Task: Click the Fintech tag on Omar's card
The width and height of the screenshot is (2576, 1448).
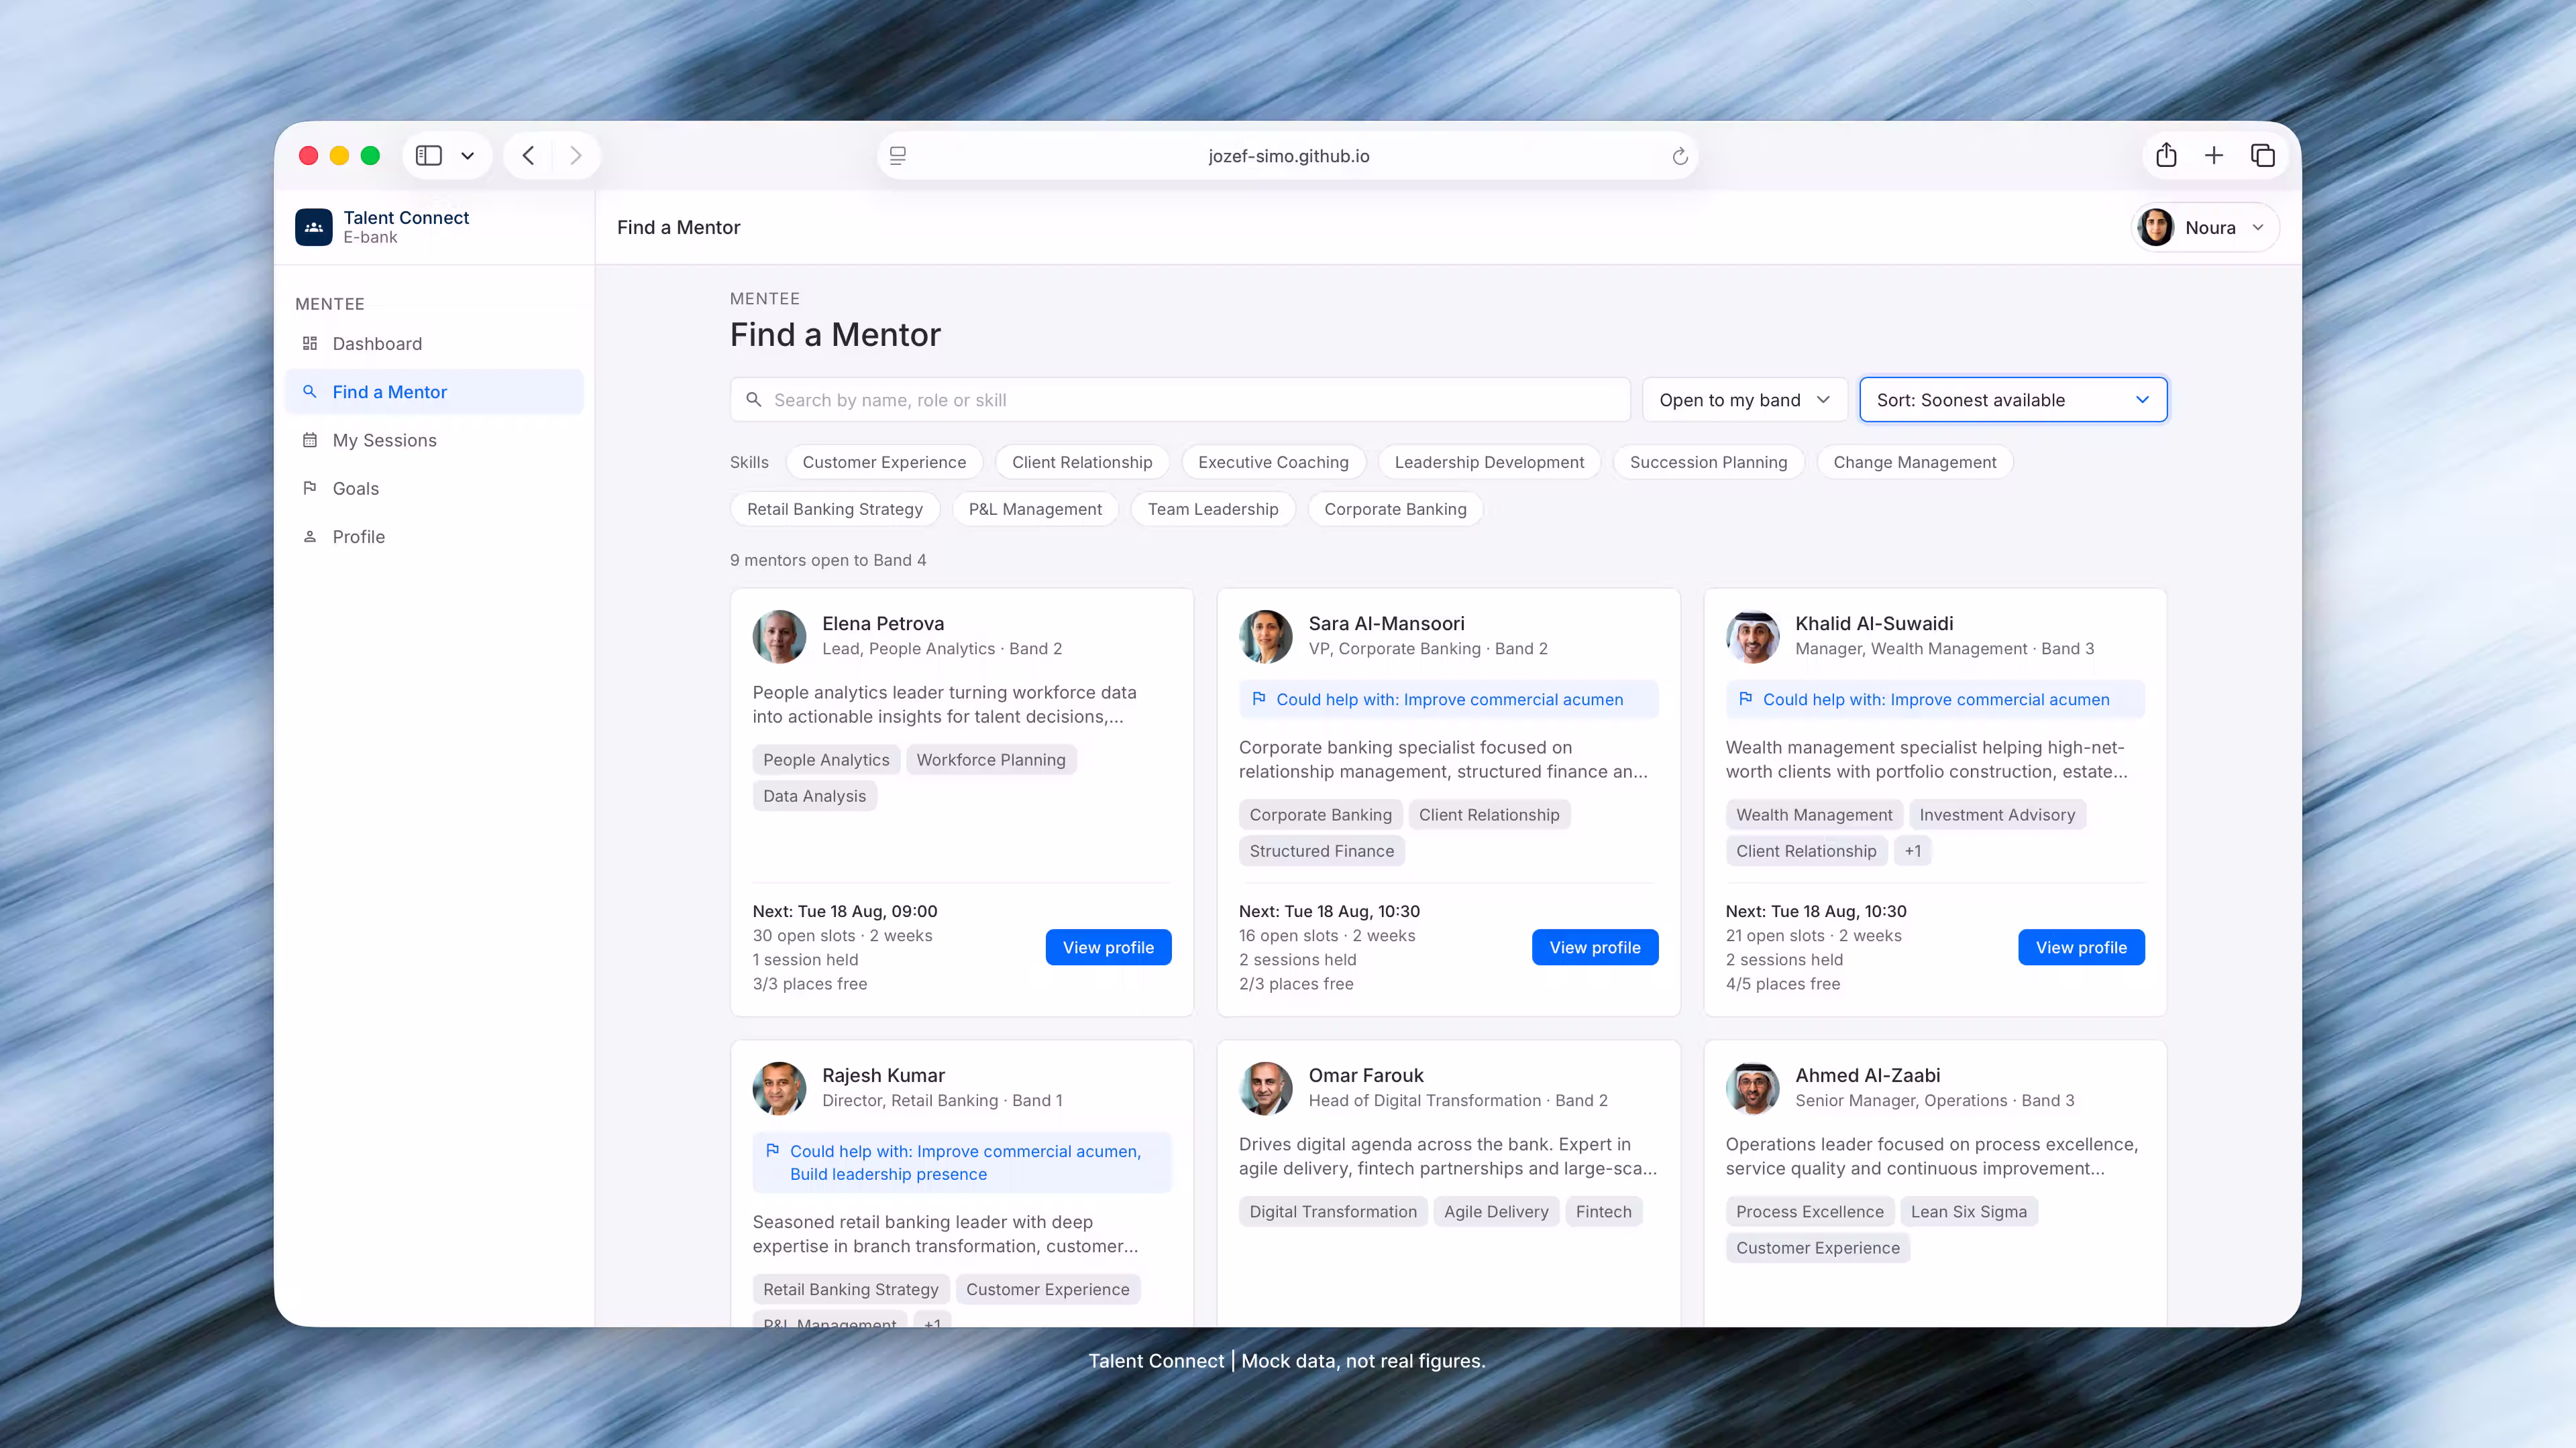Action: (1603, 1211)
